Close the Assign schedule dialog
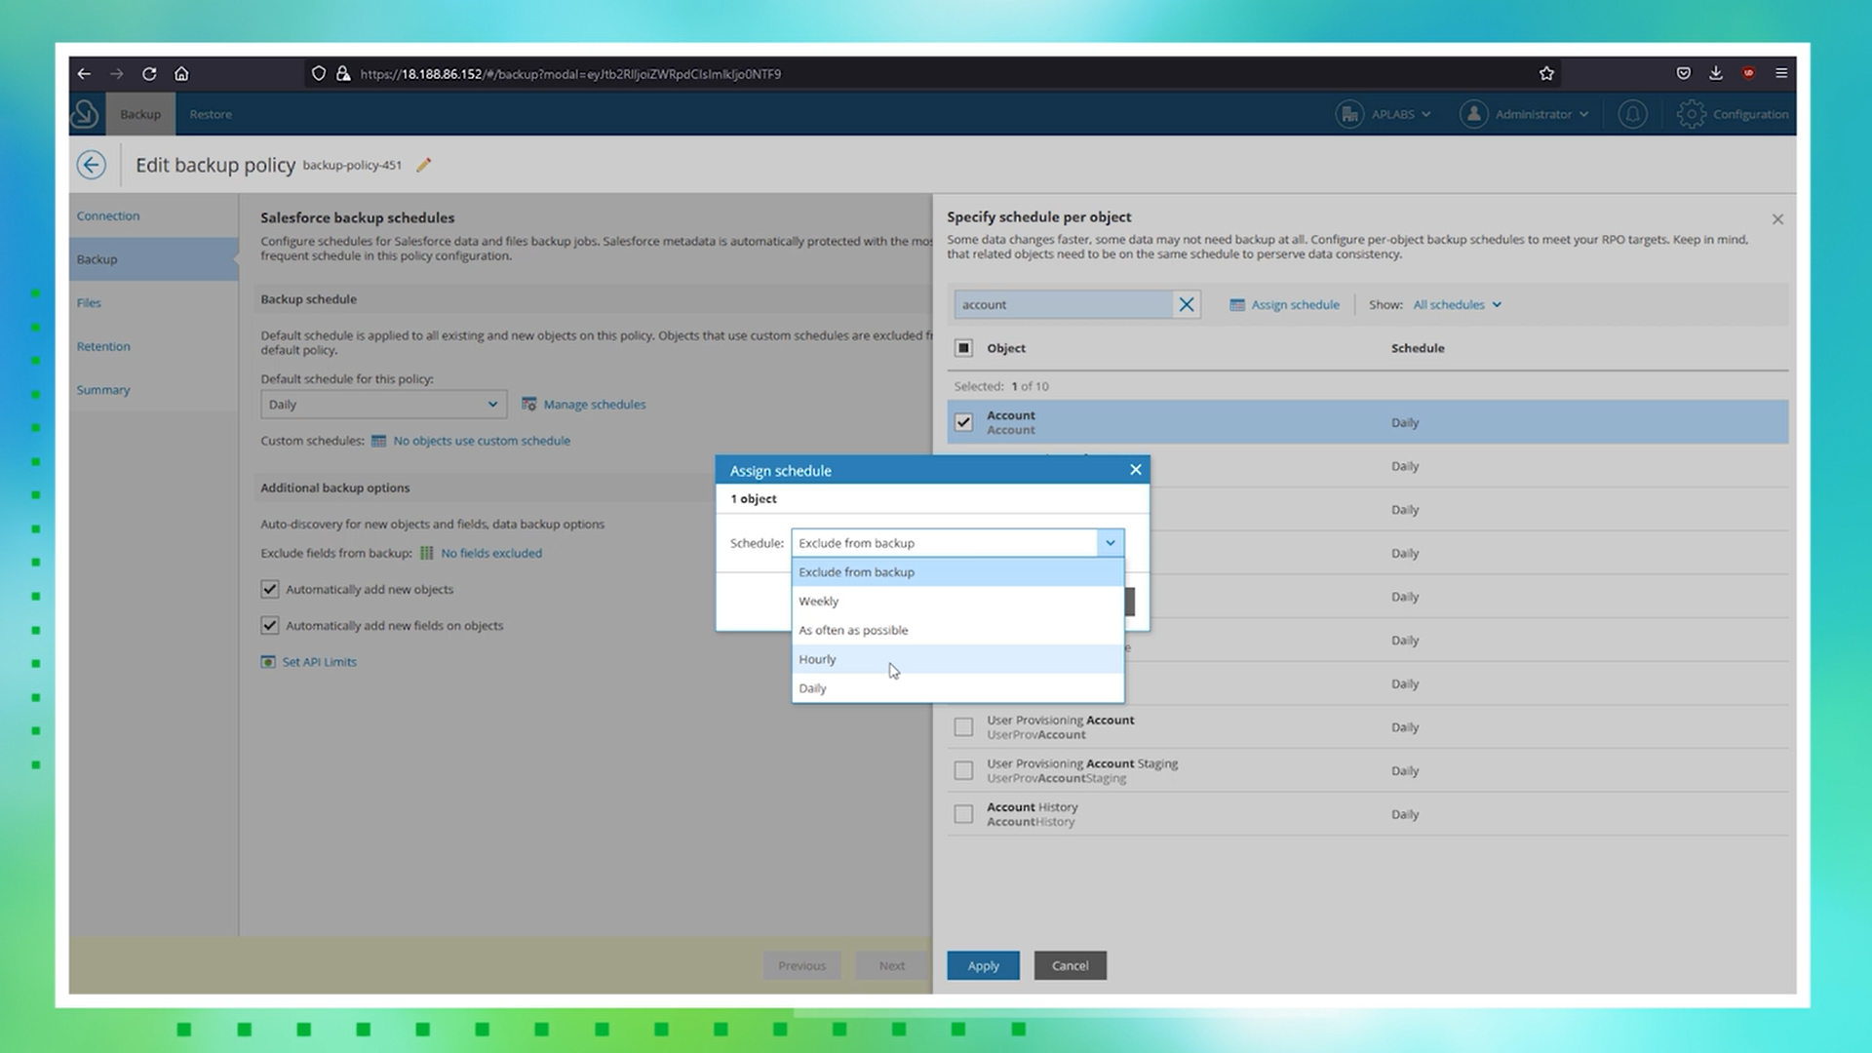 [1135, 470]
